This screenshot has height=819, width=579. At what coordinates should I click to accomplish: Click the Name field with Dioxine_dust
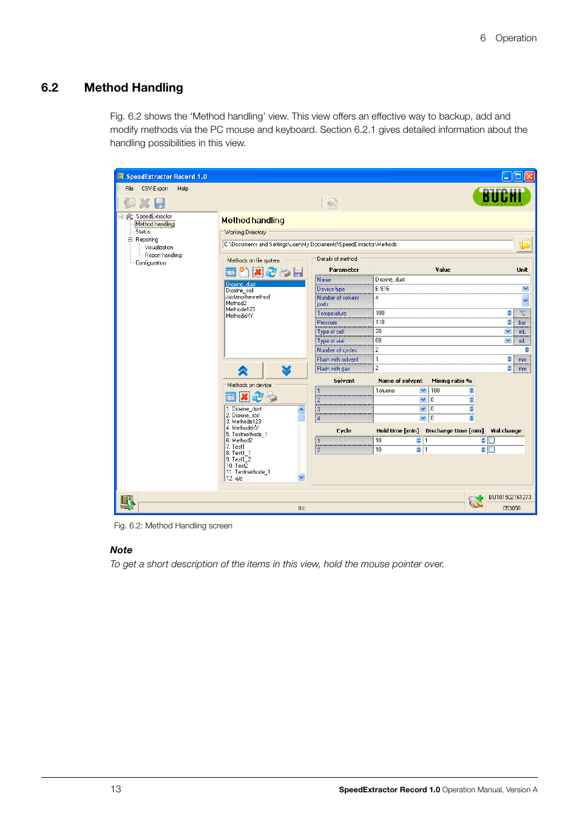[x=452, y=280]
